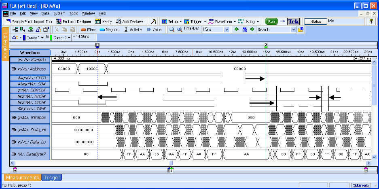The image size is (379, 189).
Task: Open the Listing dropdown arrow
Action: point(258,21)
